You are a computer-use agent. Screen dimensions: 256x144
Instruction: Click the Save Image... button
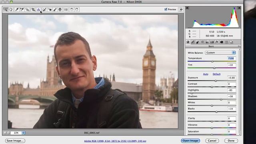tap(15, 140)
